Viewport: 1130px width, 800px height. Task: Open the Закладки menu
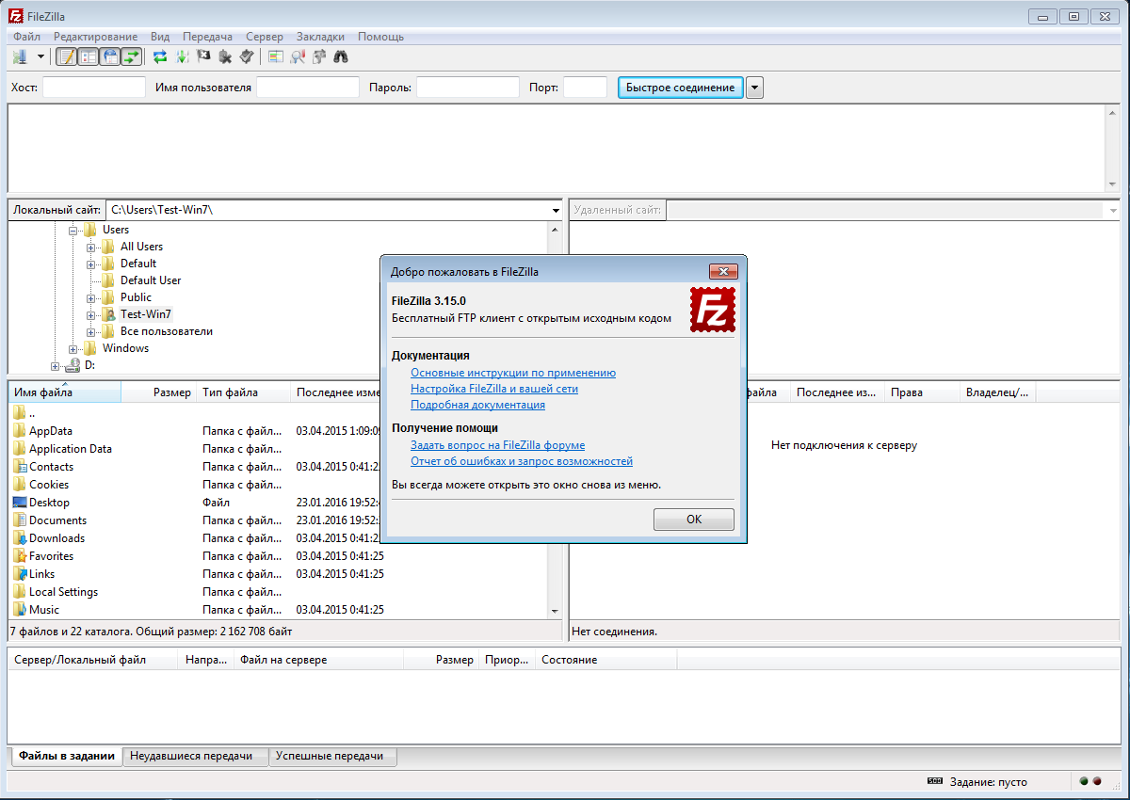(x=320, y=37)
